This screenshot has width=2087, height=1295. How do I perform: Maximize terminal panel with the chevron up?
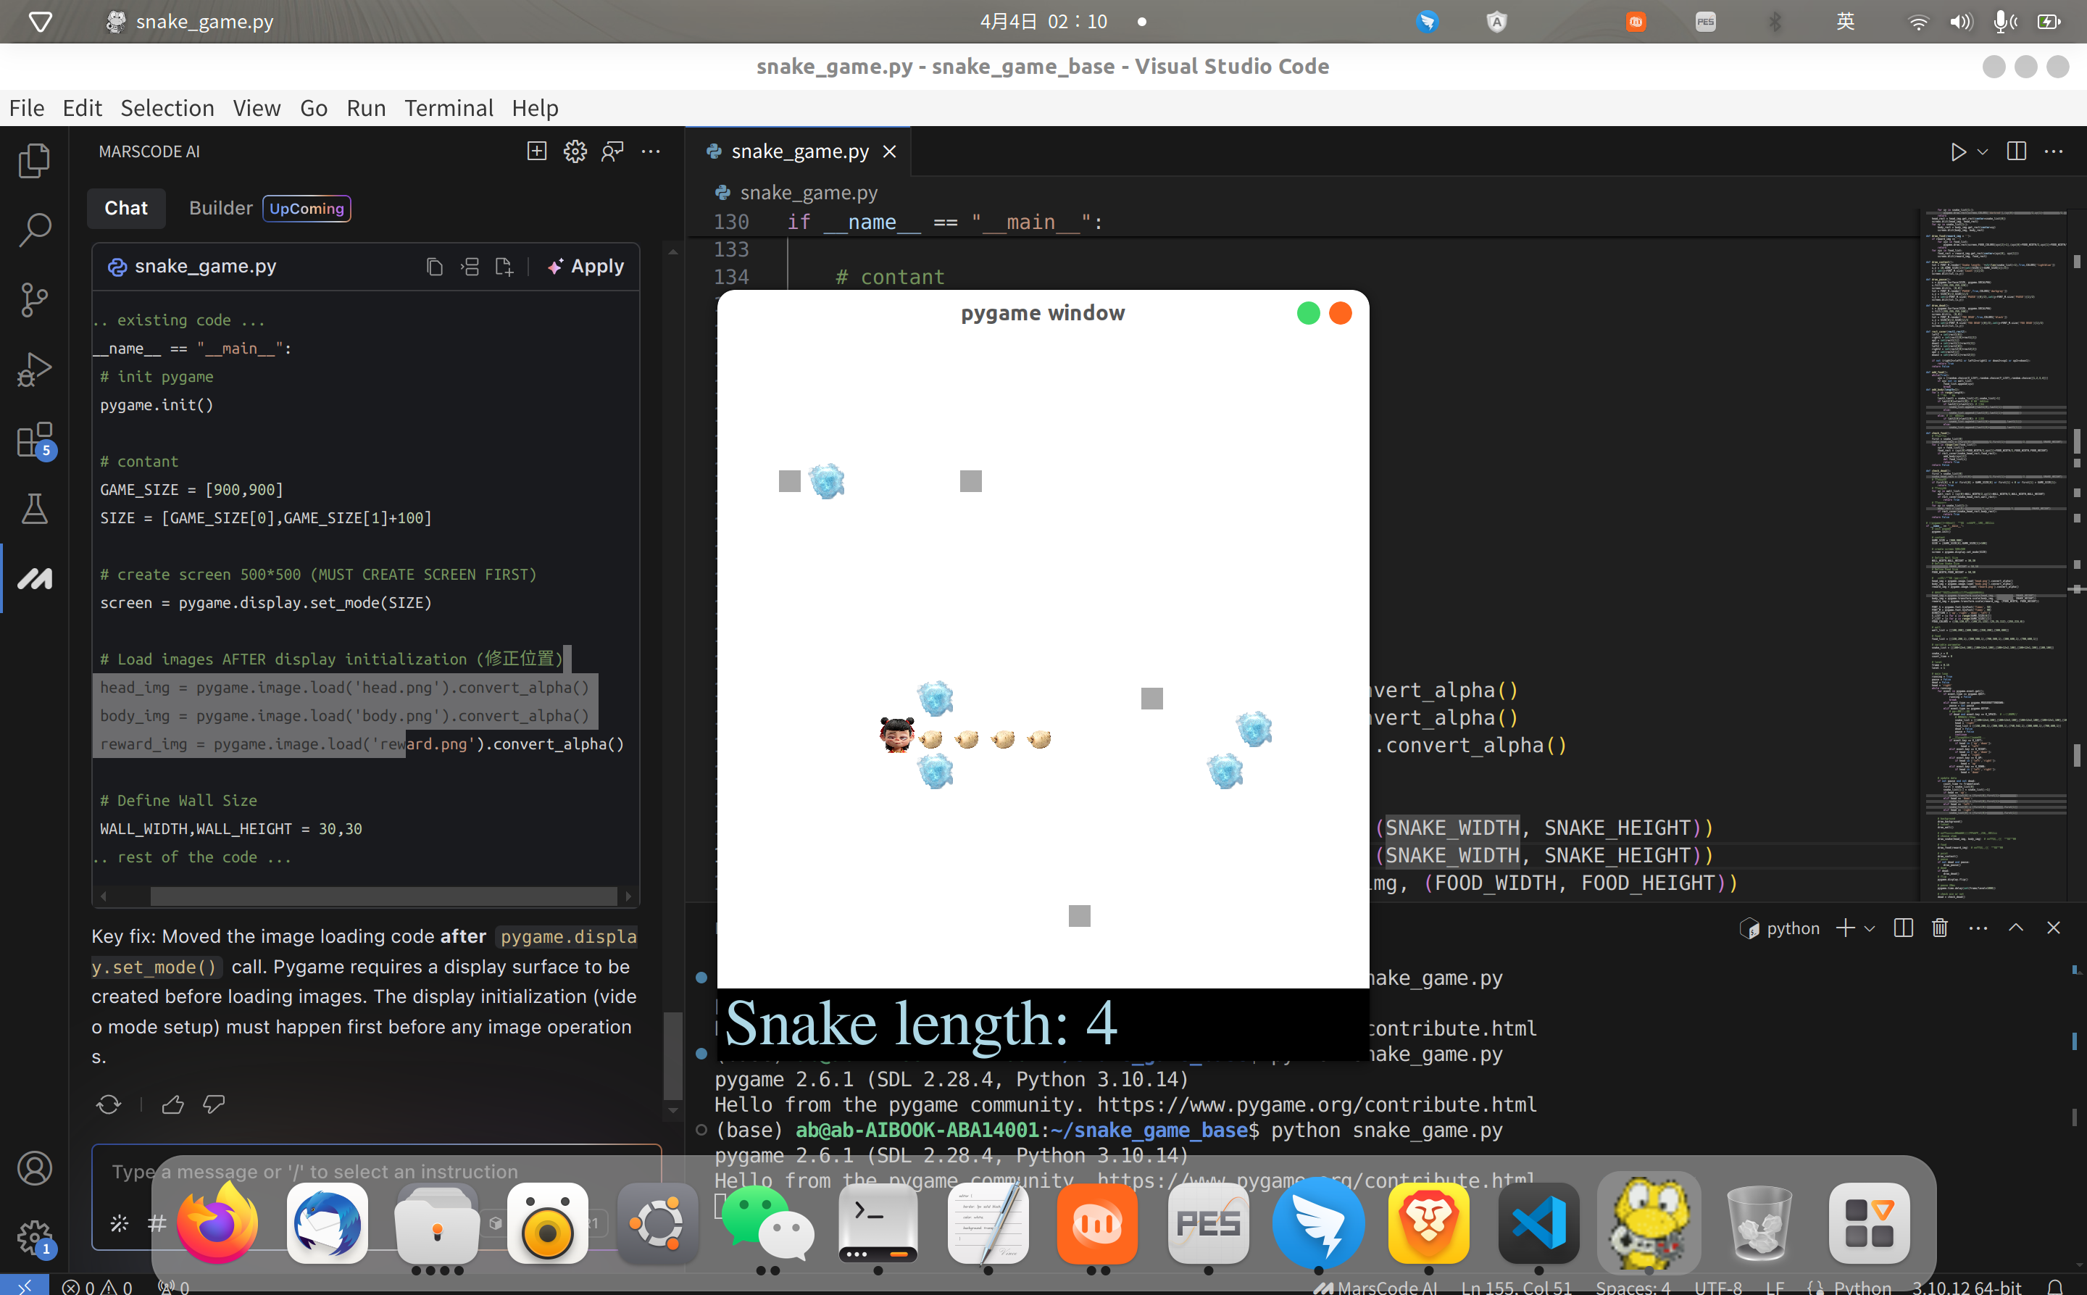coord(2016,928)
